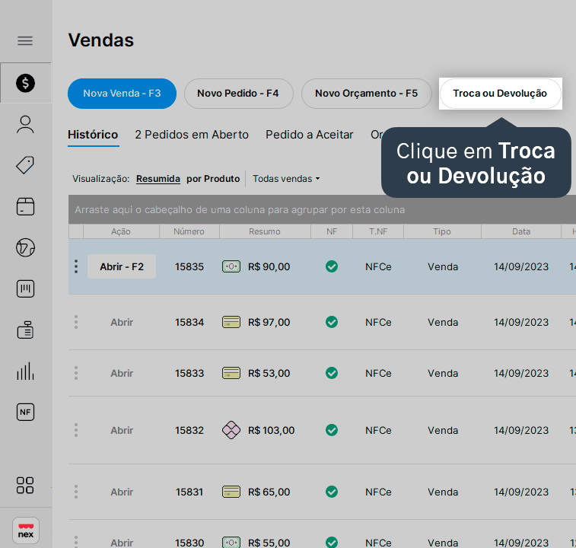Open the hamburger menu in sidebar
The height and width of the screenshot is (548, 576).
pos(25,41)
